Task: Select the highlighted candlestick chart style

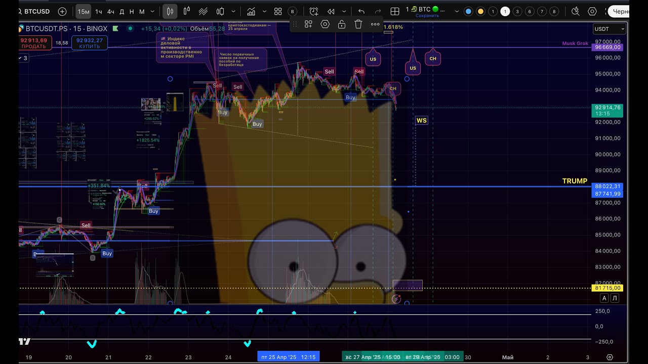Action: point(170,11)
